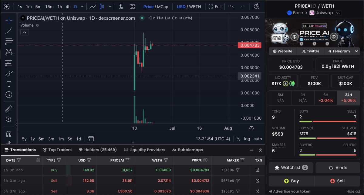The image size is (364, 195).
Task: Toggle percentage scale on the chart
Action: click(x=238, y=139)
